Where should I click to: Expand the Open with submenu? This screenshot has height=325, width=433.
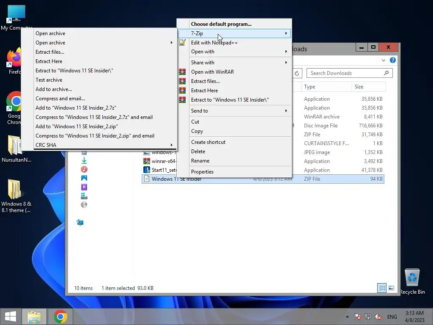tap(234, 52)
